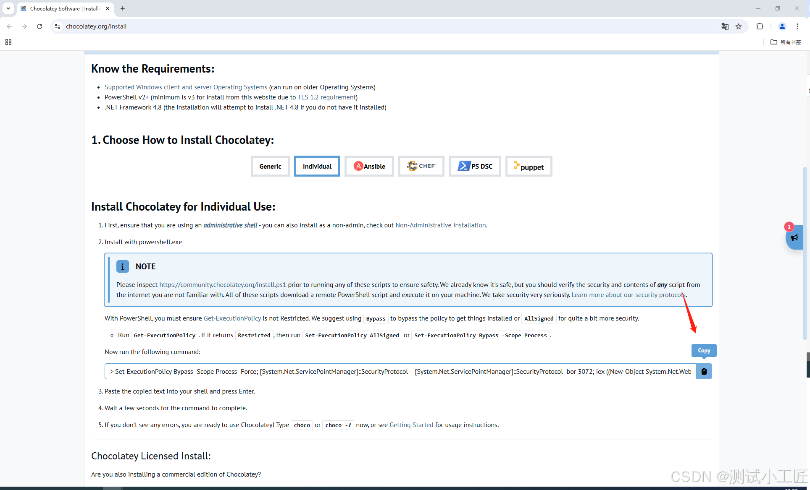Image resolution: width=810 pixels, height=490 pixels.
Task: Open the all bookmarks folder
Action: point(786,42)
